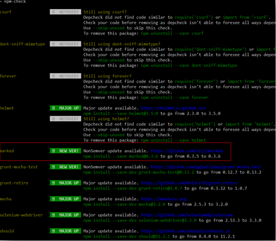Open the pghalliday/grunt-mocha-test GitHub link
Viewport: 276px width, 241px height.
(206, 167)
